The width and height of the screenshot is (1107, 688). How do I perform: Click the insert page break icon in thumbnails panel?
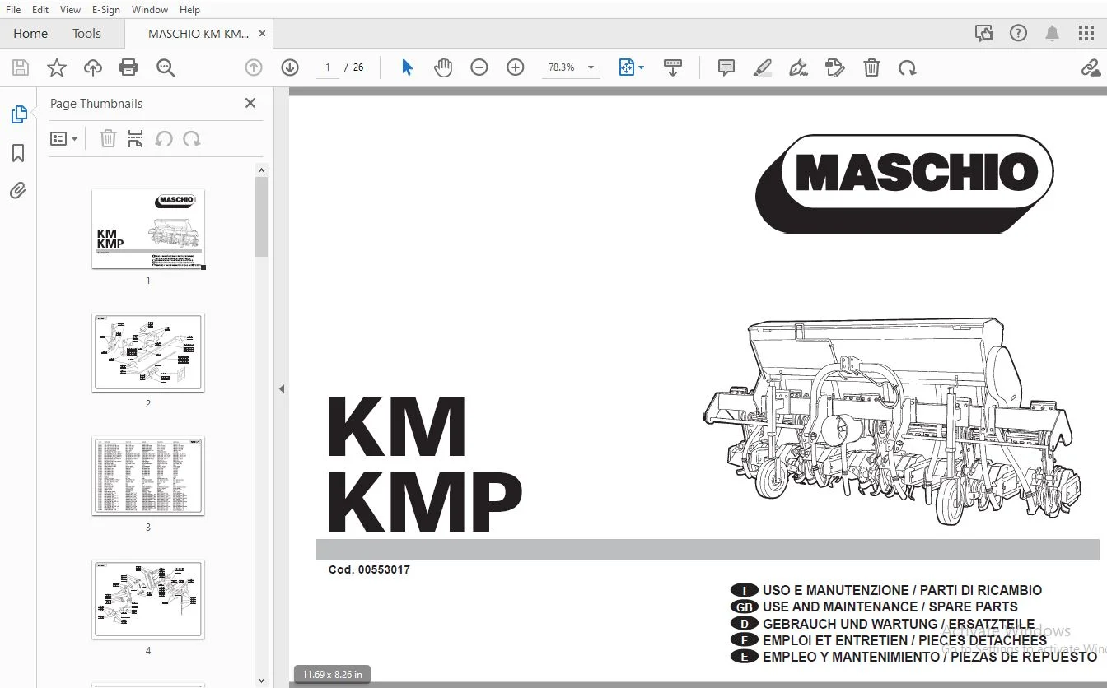[136, 139]
